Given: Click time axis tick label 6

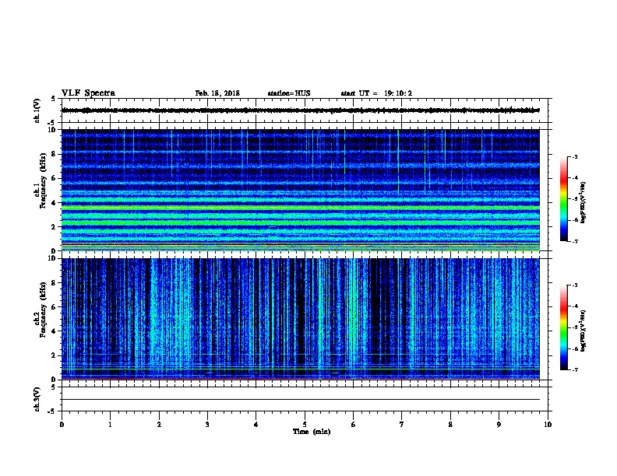Looking at the screenshot, I should point(354,425).
